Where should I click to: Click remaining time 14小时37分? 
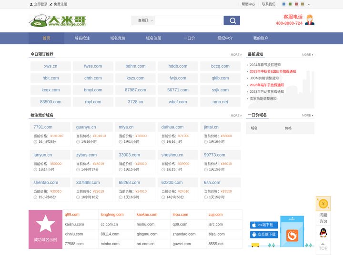[90, 169]
